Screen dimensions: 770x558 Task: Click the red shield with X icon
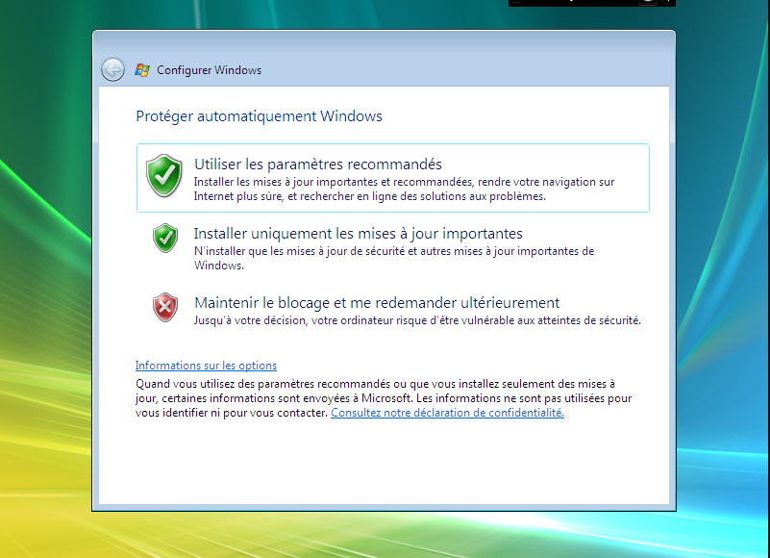165,307
